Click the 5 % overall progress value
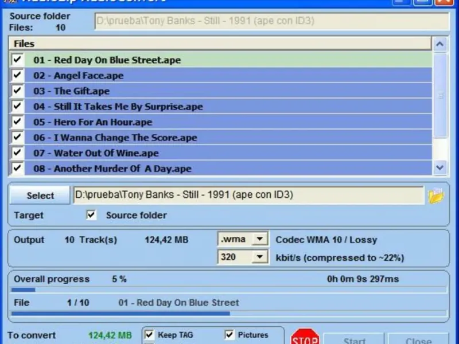 click(119, 279)
